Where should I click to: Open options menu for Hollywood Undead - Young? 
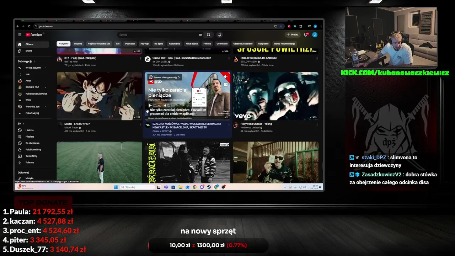tap(317, 124)
